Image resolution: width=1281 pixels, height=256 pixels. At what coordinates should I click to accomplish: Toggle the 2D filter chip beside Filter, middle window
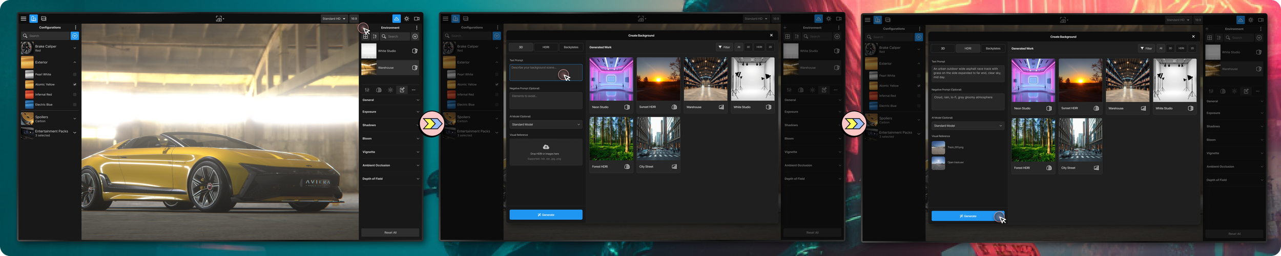[x=770, y=47]
